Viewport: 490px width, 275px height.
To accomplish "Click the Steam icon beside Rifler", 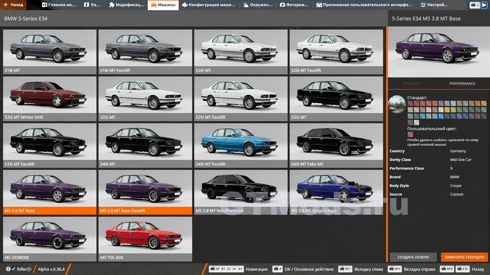I will (x=13, y=269).
